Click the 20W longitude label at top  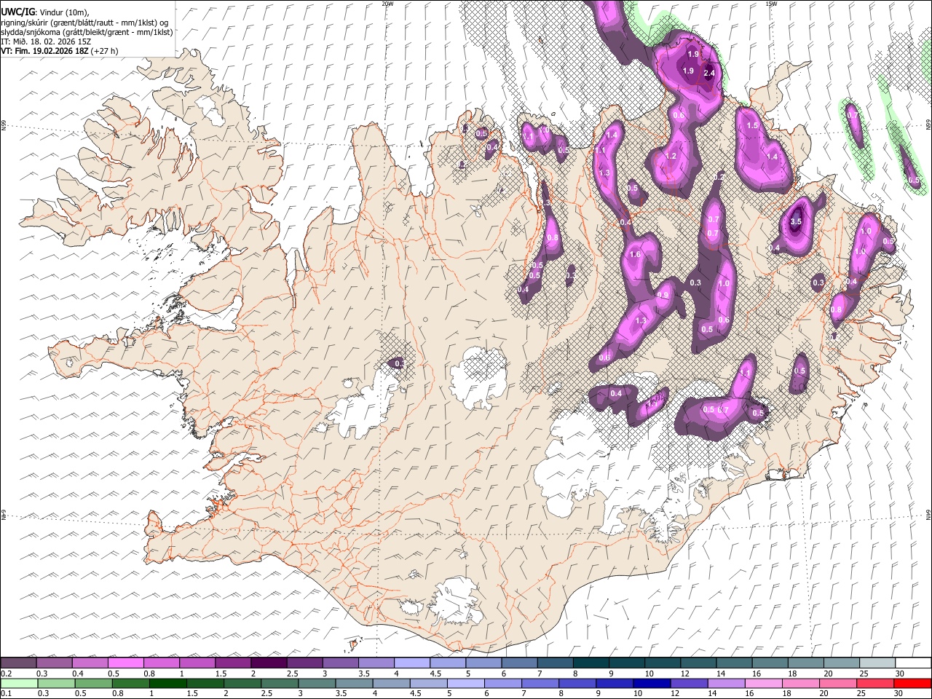coord(387,4)
